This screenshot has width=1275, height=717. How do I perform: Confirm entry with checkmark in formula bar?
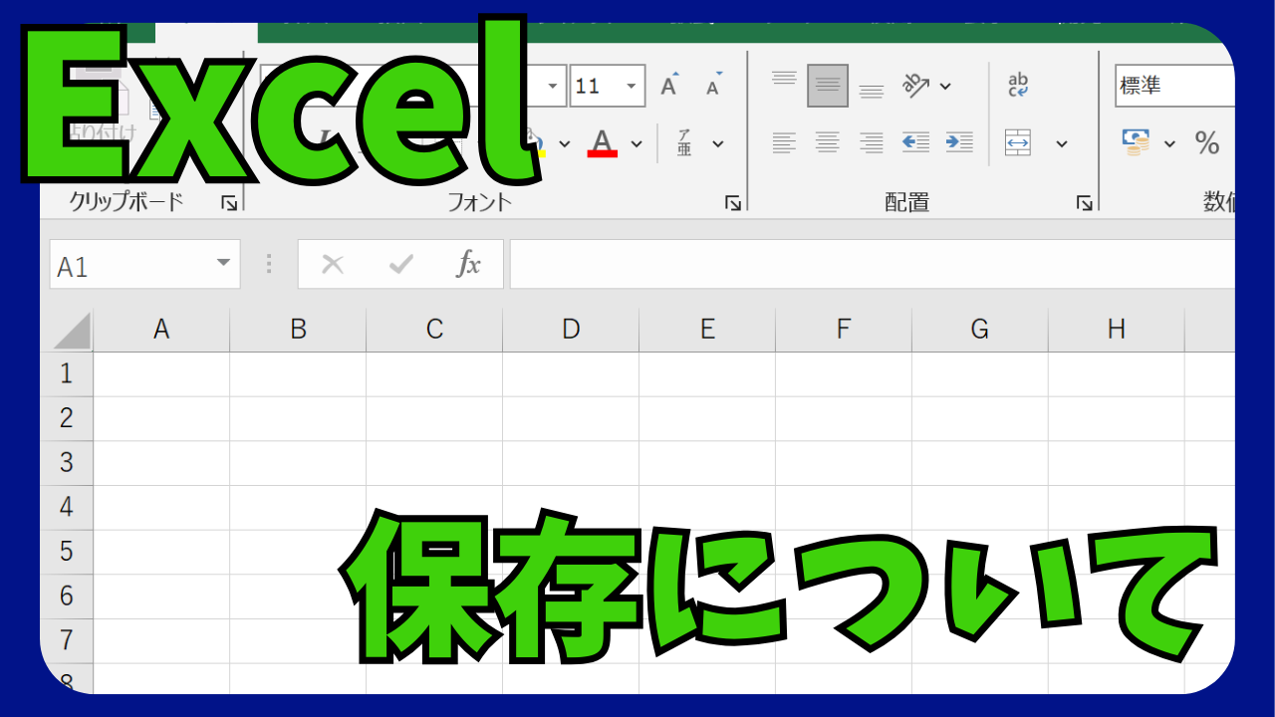pos(400,265)
